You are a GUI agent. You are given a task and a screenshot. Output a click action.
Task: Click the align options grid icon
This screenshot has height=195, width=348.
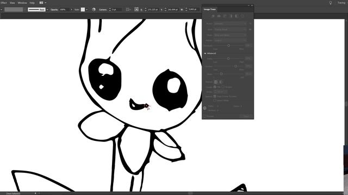pos(128,10)
